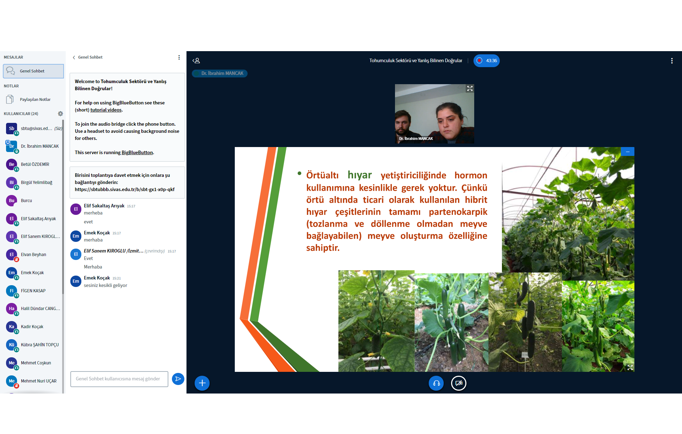Viewport: 682px width, 434px height.
Task: Open Paylaşılan Notlar shared notes
Action: pos(35,99)
